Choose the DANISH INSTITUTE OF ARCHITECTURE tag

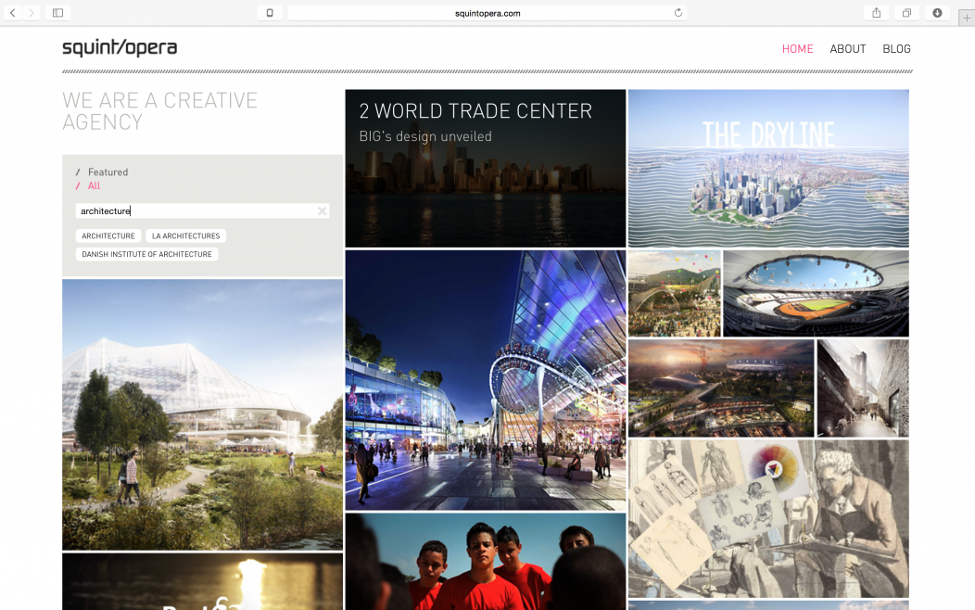pyautogui.click(x=146, y=254)
